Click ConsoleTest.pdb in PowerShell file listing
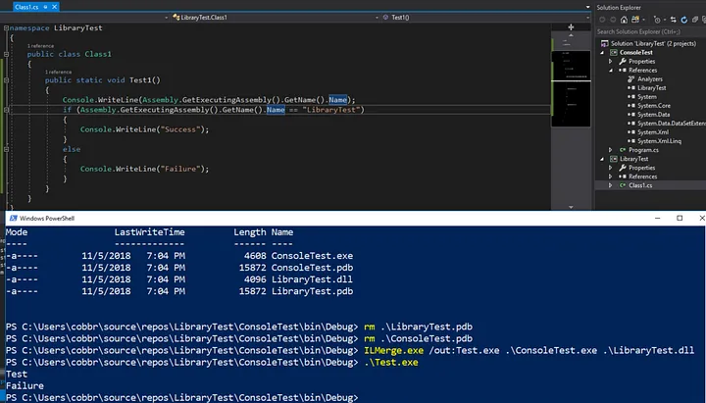This screenshot has height=403, width=706. (312, 268)
